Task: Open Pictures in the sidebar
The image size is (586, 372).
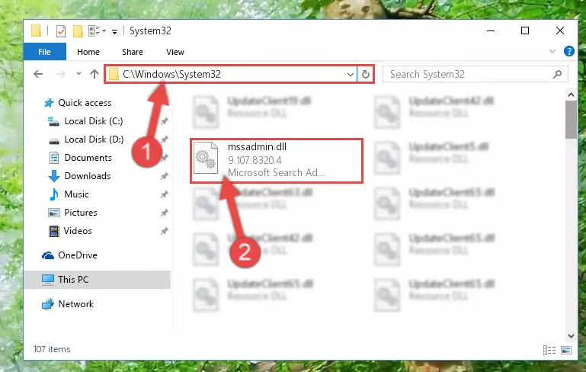Action: (81, 213)
